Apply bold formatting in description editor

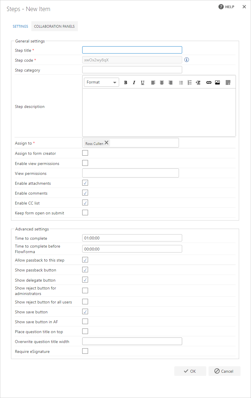125,82
